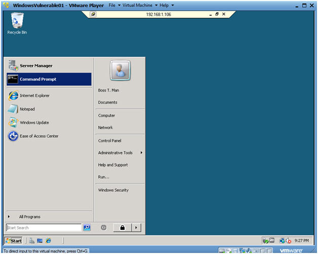Viewport: 318px width, 254px height.
Task: Launch Windows Update from Start menu
Action: tap(49, 122)
